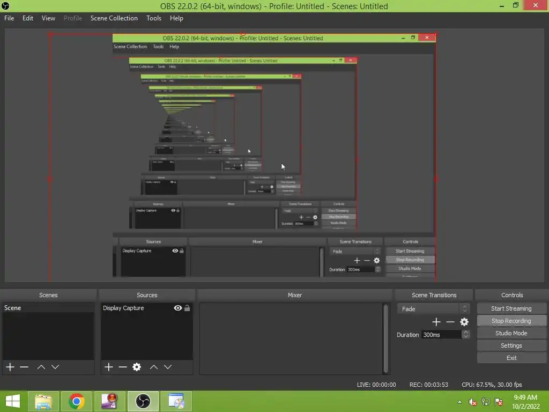Click Stop Recording button
549x412 pixels.
point(511,321)
